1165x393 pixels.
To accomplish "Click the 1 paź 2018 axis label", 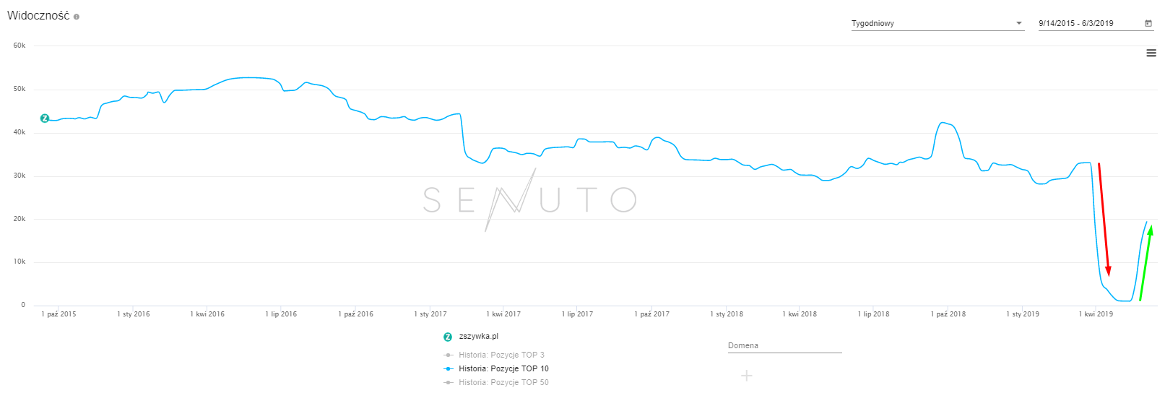I will point(948,314).
